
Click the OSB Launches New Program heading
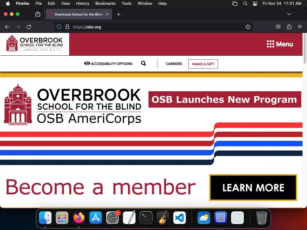[225, 99]
